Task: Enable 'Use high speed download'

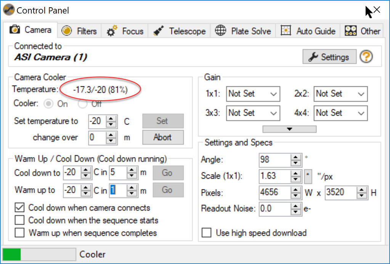Action: 206,233
